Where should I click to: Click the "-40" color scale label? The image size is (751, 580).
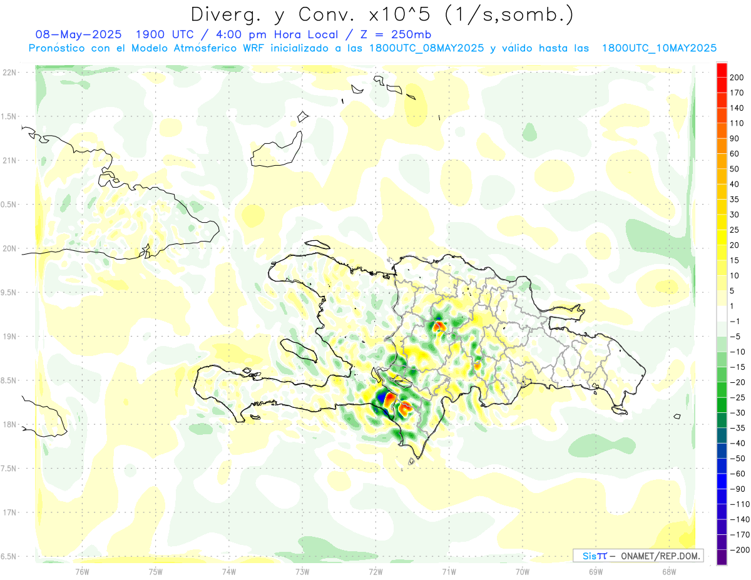pos(739,443)
